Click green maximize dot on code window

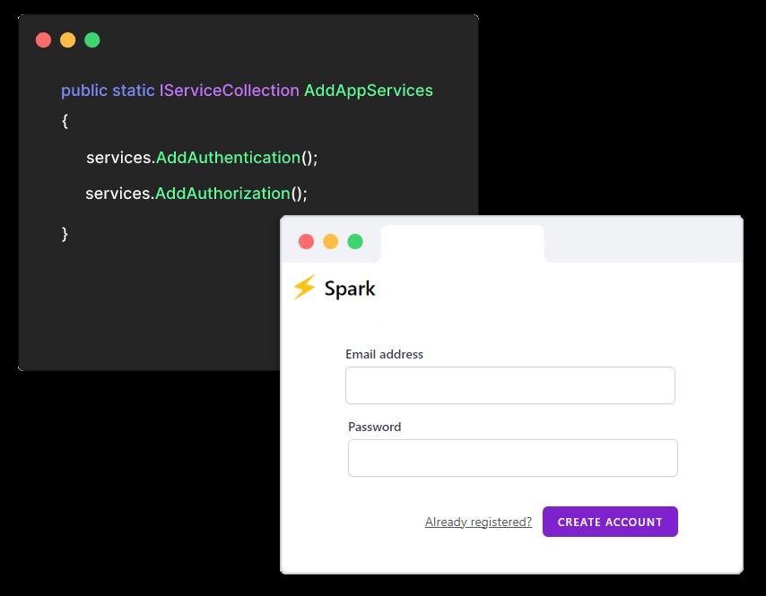[92, 40]
